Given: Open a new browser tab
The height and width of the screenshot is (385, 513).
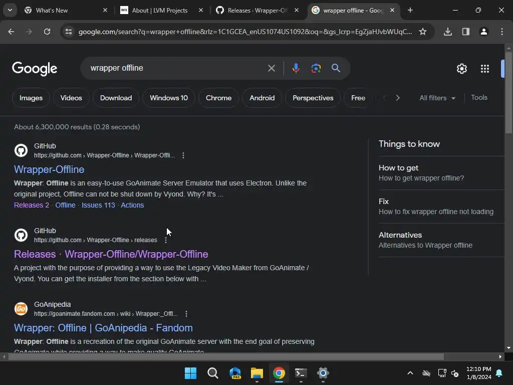Looking at the screenshot, I should [x=410, y=10].
